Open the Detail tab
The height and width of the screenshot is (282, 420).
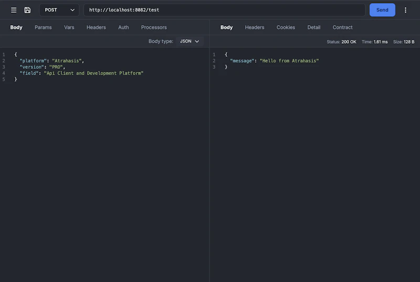[313, 27]
